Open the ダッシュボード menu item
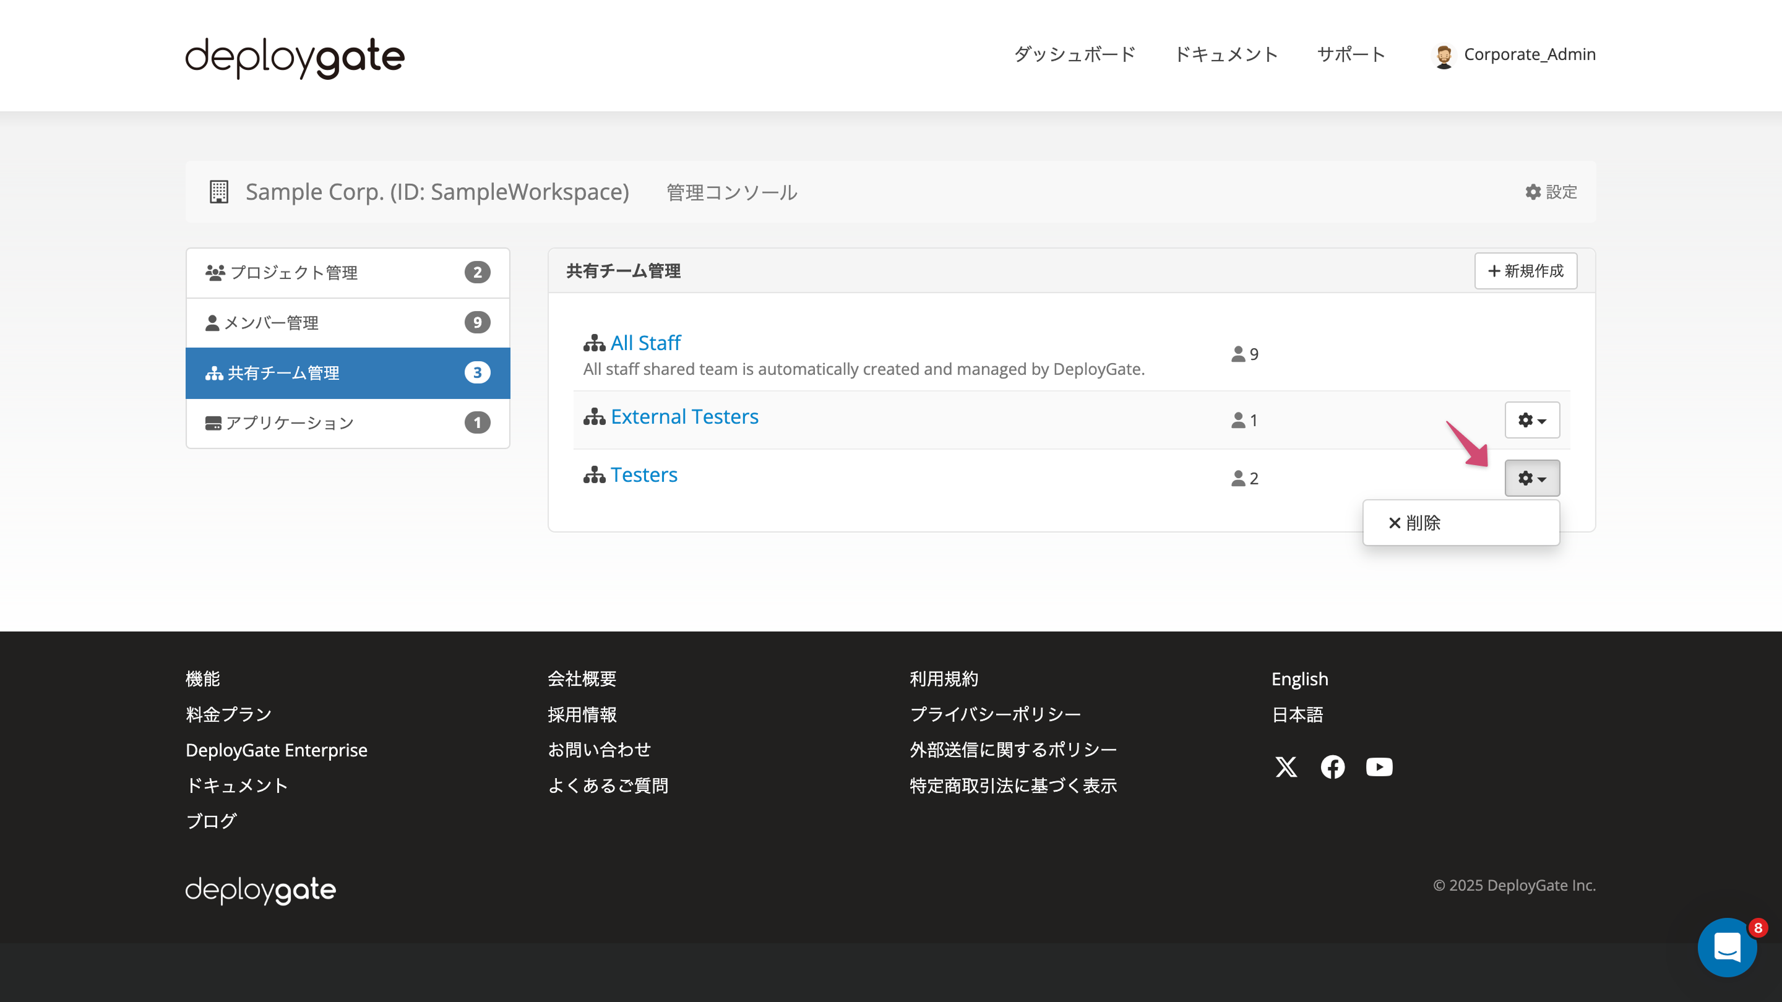The width and height of the screenshot is (1782, 1002). click(1074, 54)
